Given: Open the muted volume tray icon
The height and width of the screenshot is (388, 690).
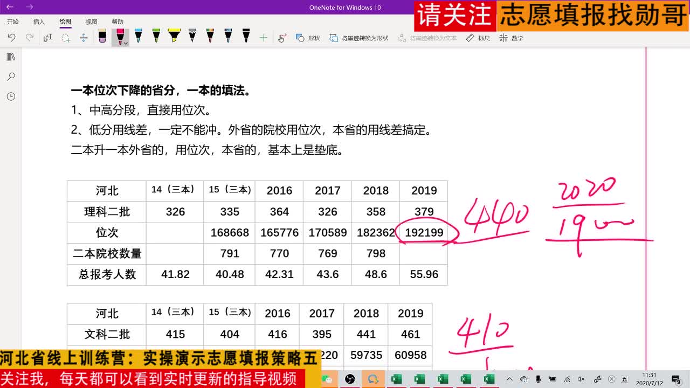Looking at the screenshot, I should click(x=582, y=379).
